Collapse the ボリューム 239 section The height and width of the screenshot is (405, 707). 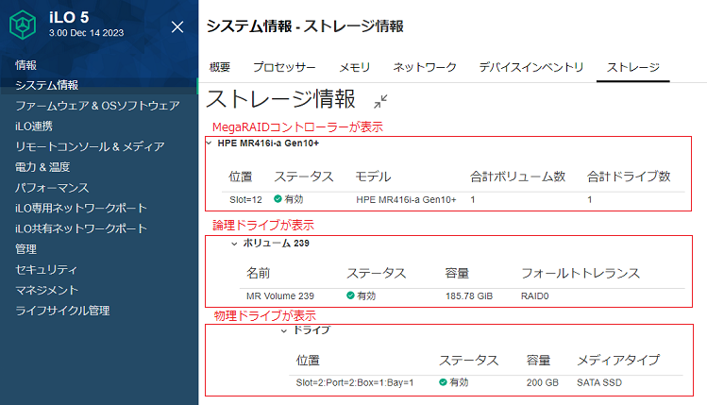point(234,244)
